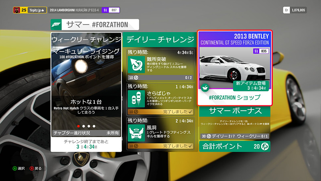Click the 残り時間 2D 4H 34M timer row

pyautogui.click(x=160, y=121)
